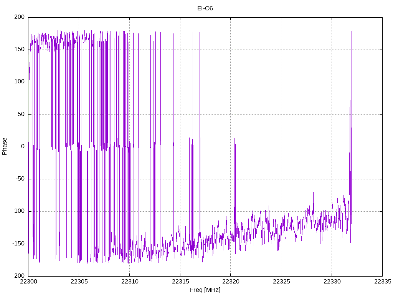393x295 pixels.
Task: Click the plot title 'Ef-O6'
Action: pos(205,8)
